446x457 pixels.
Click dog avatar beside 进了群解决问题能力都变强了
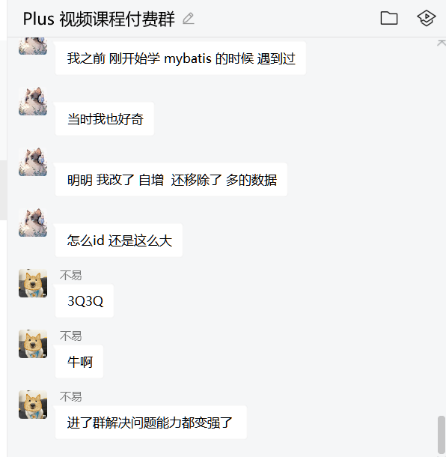pyautogui.click(x=33, y=405)
